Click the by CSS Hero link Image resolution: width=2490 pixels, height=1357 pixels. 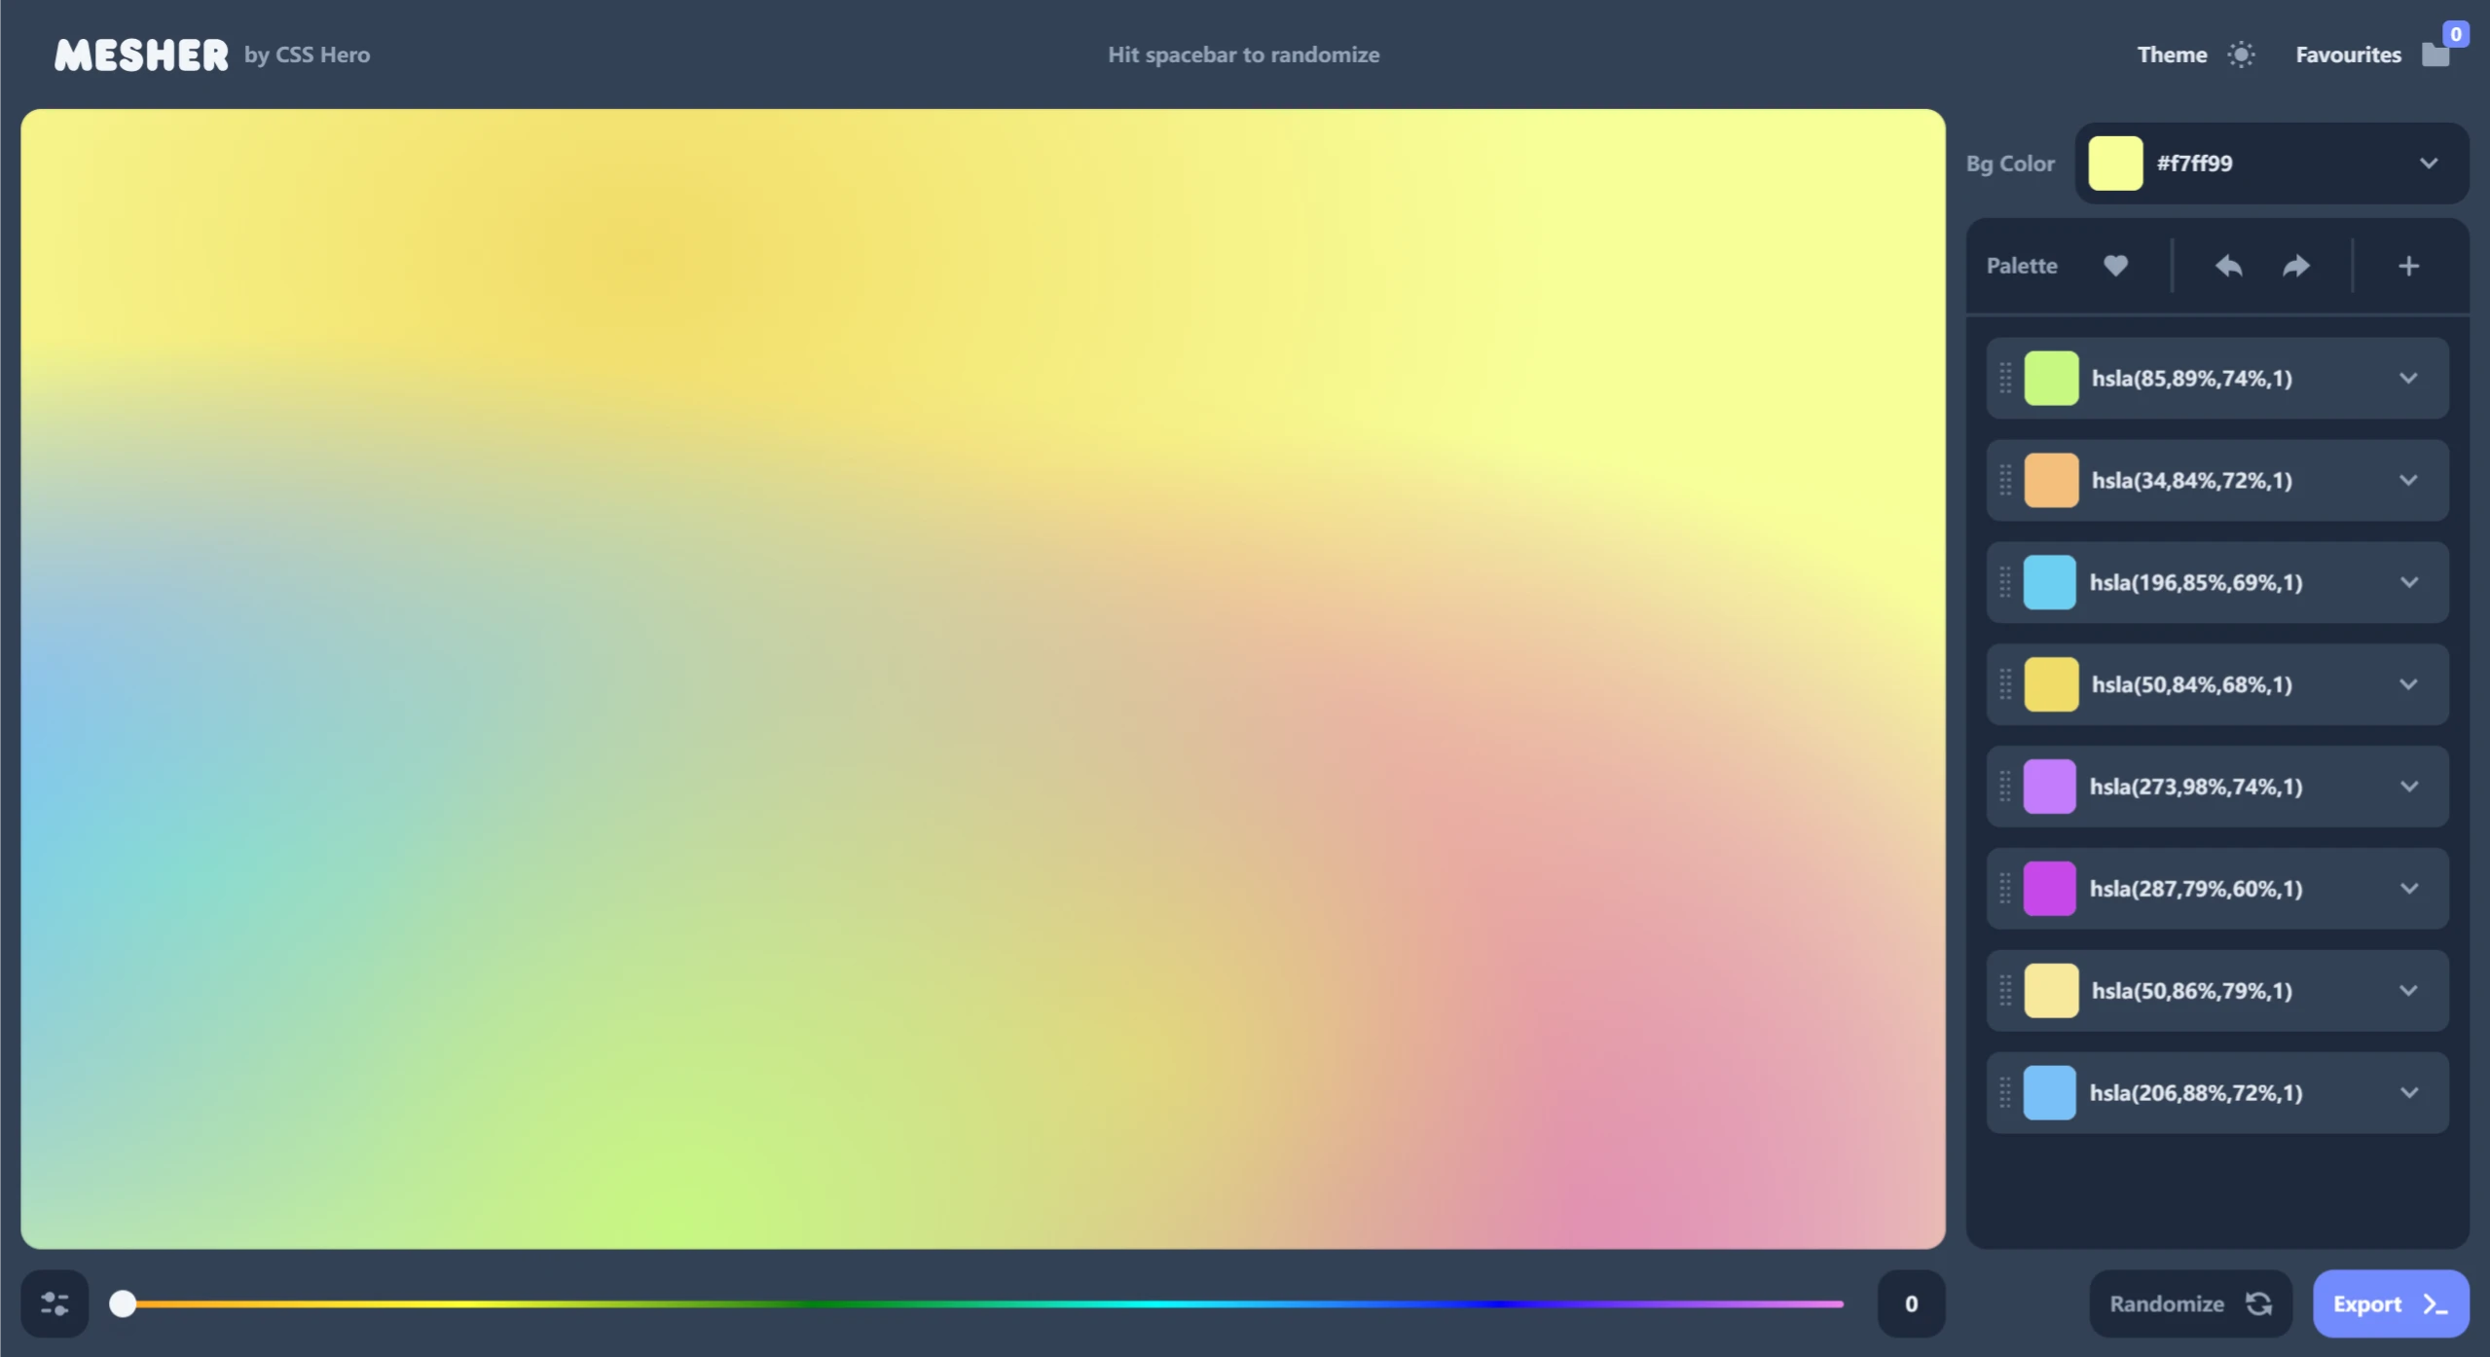[307, 55]
